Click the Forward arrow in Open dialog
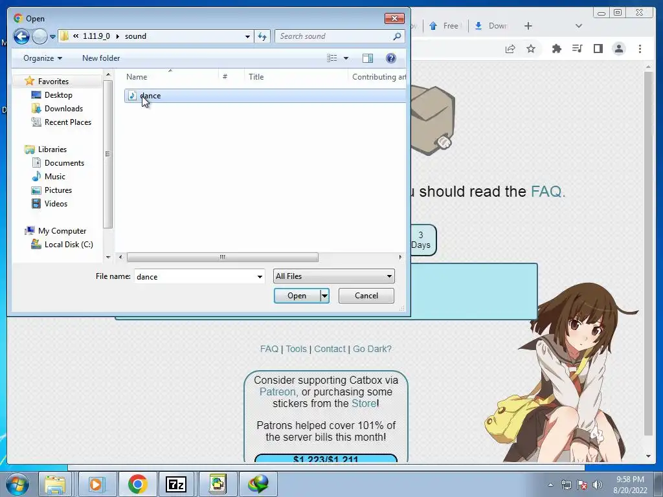Image resolution: width=663 pixels, height=497 pixels. click(x=39, y=36)
